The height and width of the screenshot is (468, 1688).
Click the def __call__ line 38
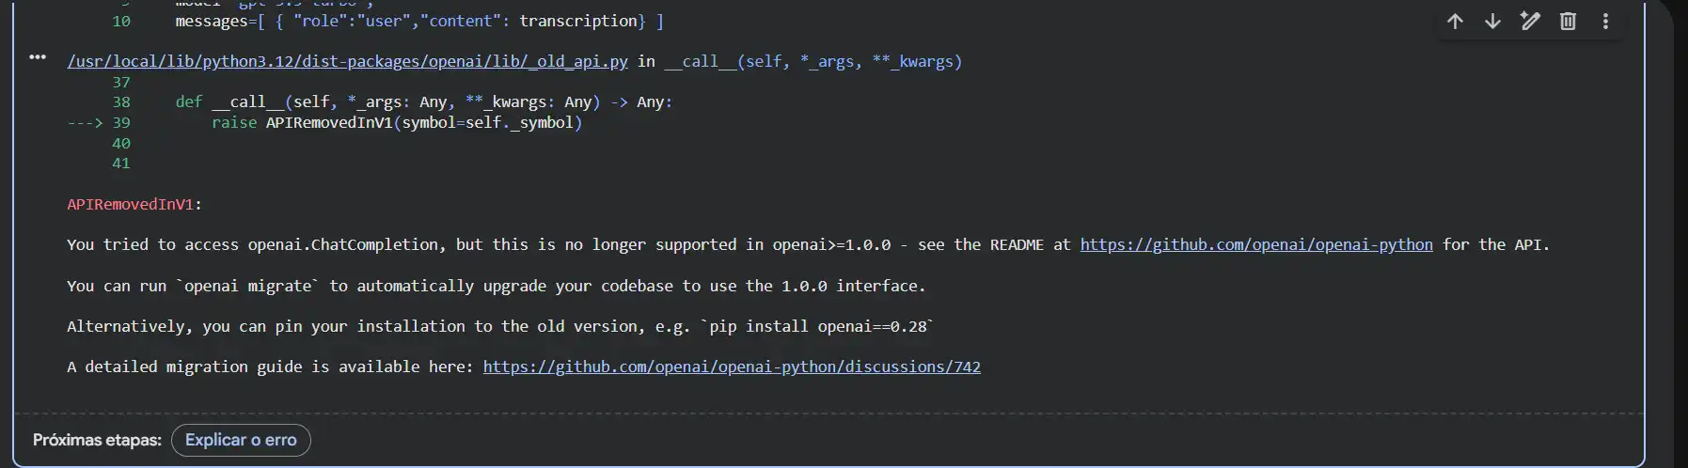(423, 102)
